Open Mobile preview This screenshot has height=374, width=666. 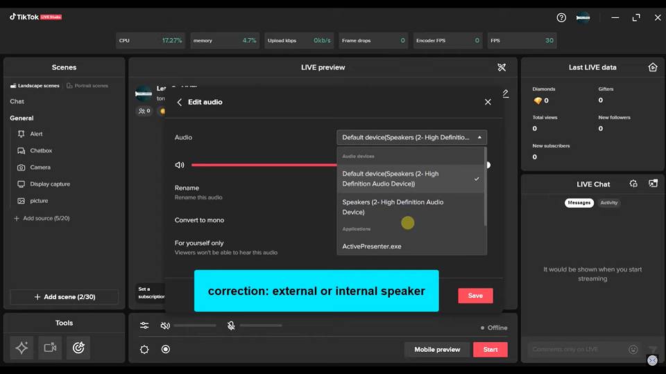tap(437, 349)
